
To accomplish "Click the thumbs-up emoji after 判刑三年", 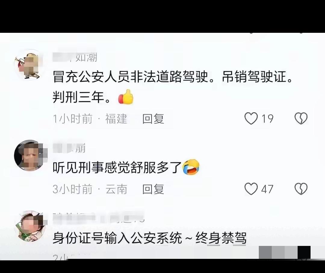I will [x=126, y=97].
